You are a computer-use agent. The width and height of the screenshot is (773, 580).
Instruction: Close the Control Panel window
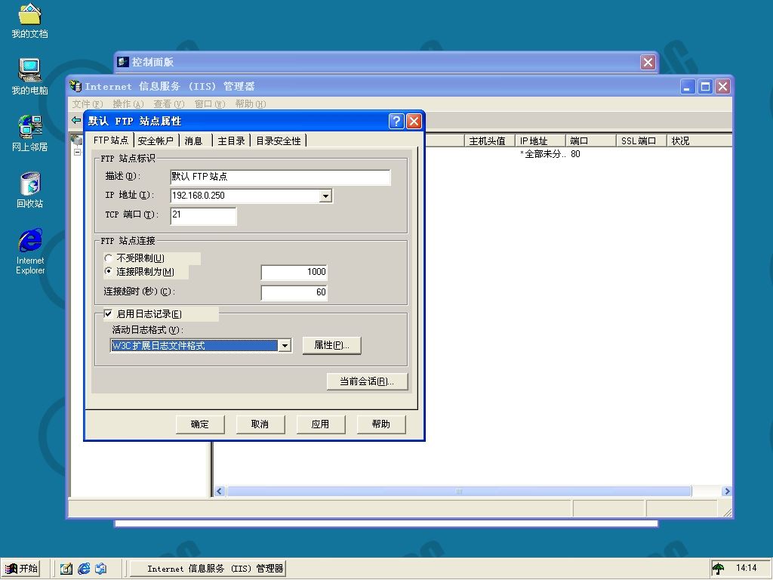tap(648, 62)
